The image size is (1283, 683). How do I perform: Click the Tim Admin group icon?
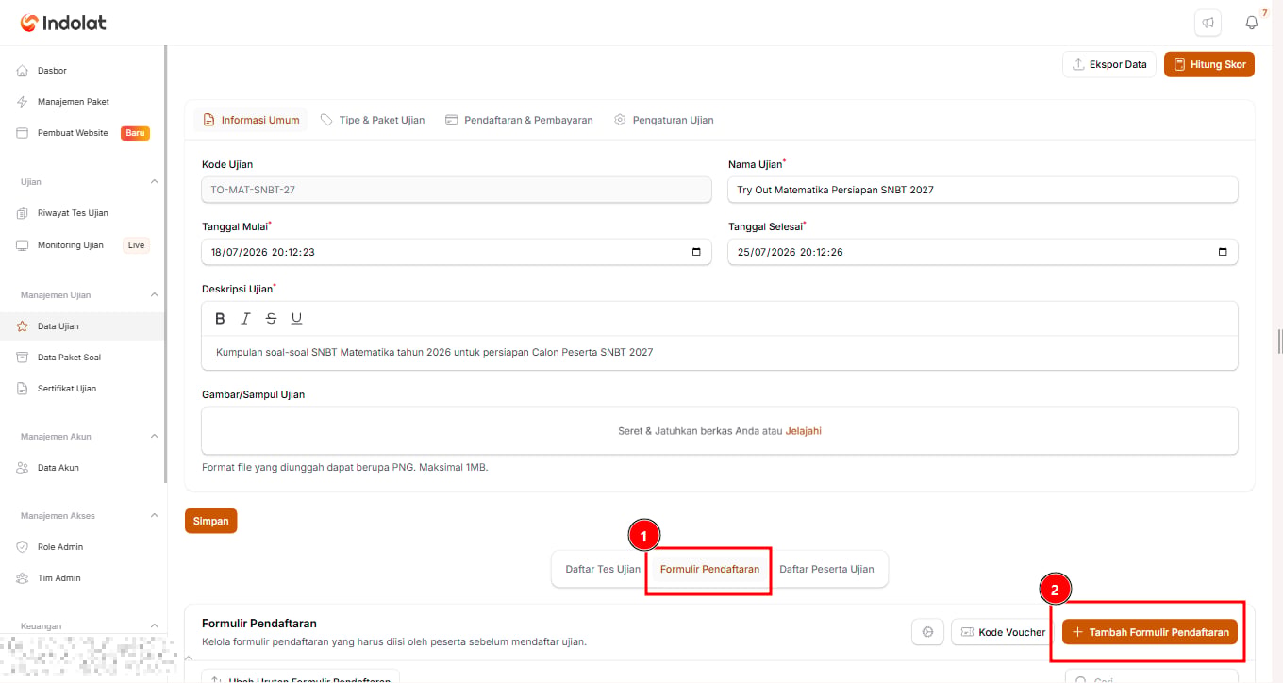[23, 578]
